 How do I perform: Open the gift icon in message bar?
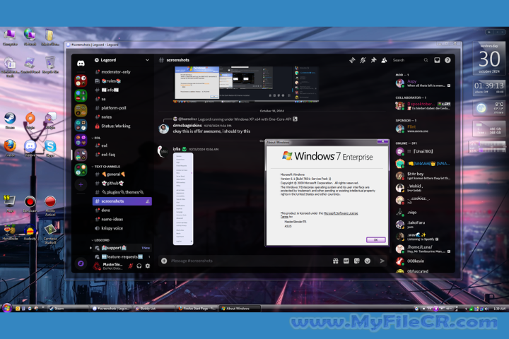(336, 261)
